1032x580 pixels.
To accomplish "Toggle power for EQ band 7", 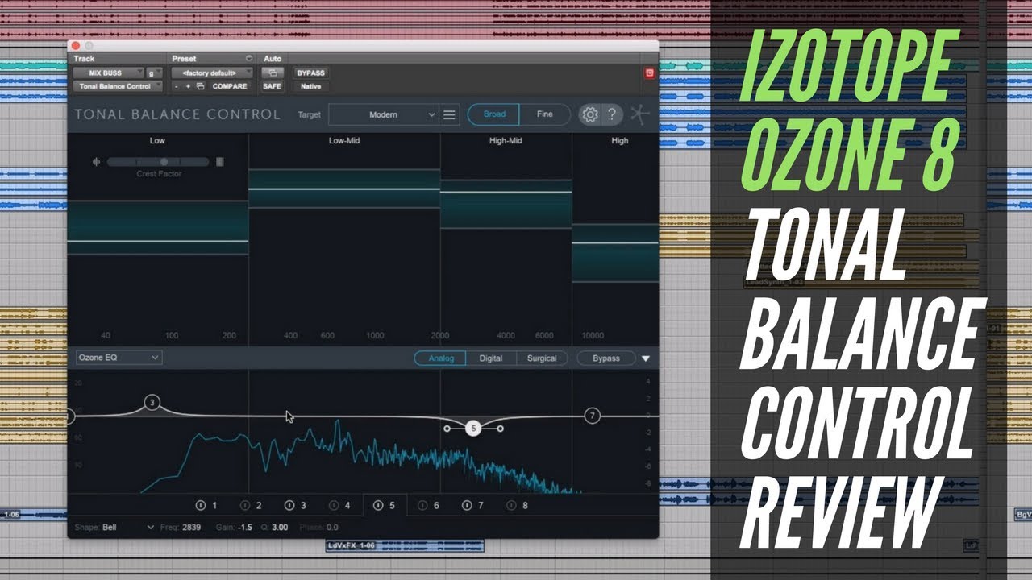I will [467, 506].
